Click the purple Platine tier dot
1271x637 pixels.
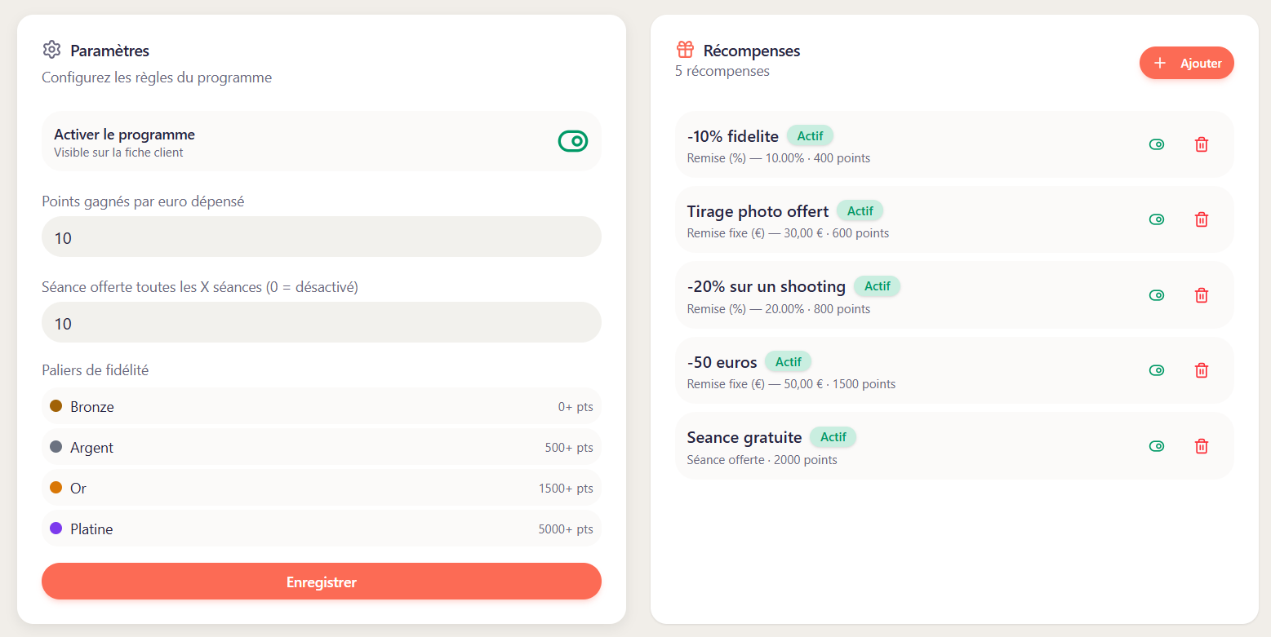(x=56, y=529)
